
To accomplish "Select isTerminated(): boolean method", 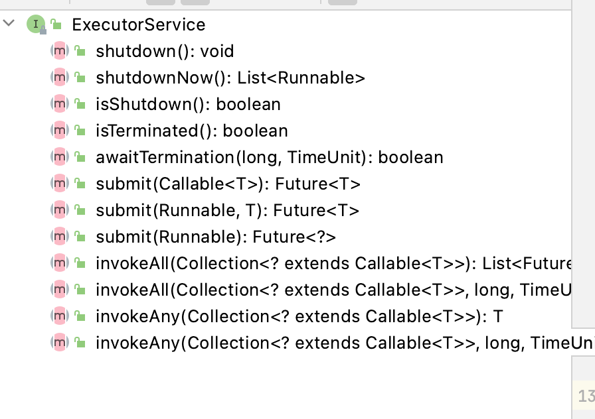I will [192, 131].
